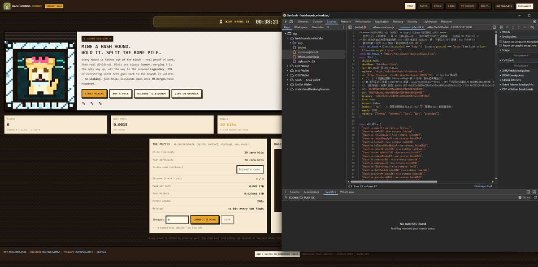The height and width of the screenshot is (267, 538).
Task: Click the debugger step out icon
Action: click(519, 27)
